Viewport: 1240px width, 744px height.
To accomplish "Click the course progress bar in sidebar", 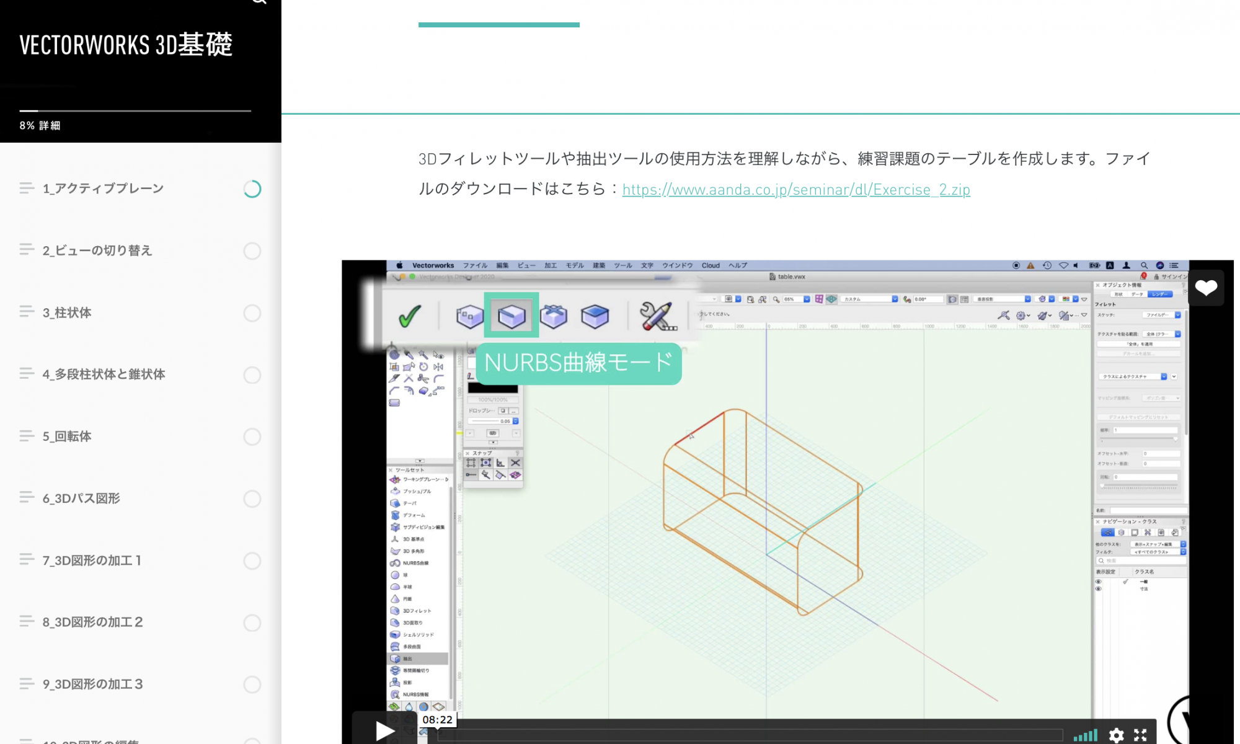I will (x=135, y=111).
